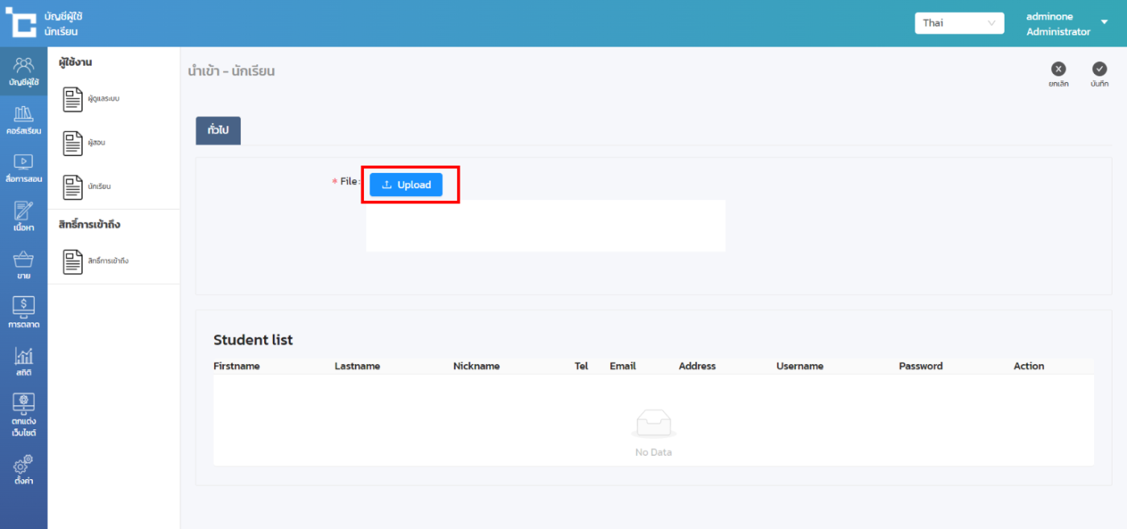Expand the Thai language dropdown

pyautogui.click(x=959, y=23)
